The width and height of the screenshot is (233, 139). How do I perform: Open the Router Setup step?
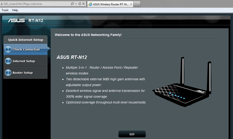(x=26, y=73)
